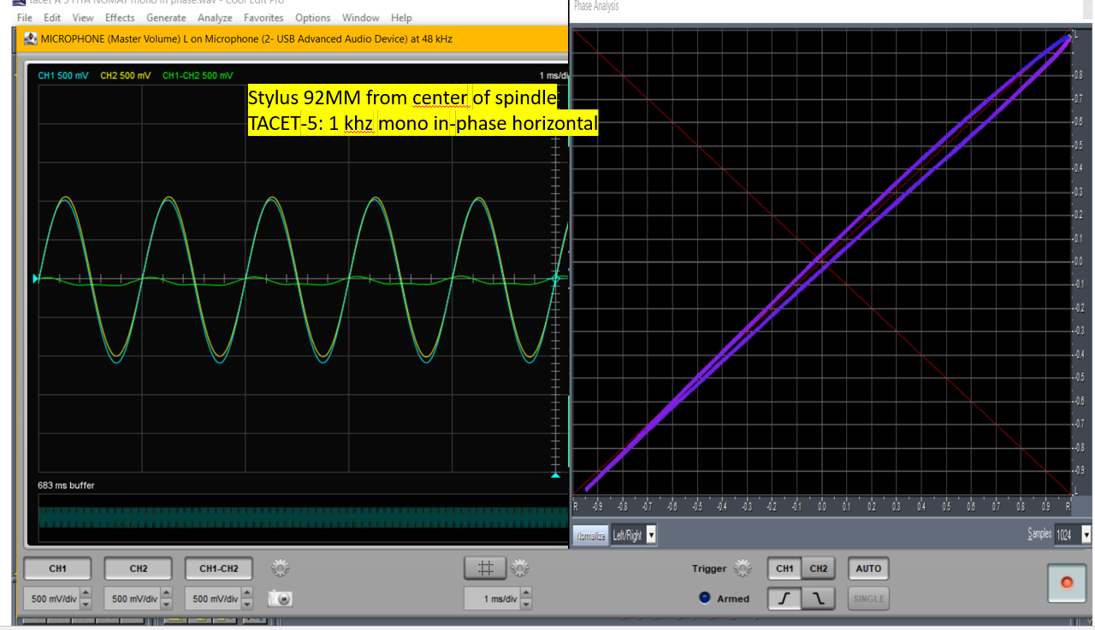1095x630 pixels.
Task: Click the 1 ms/div readout atop scope
Action: tap(553, 75)
